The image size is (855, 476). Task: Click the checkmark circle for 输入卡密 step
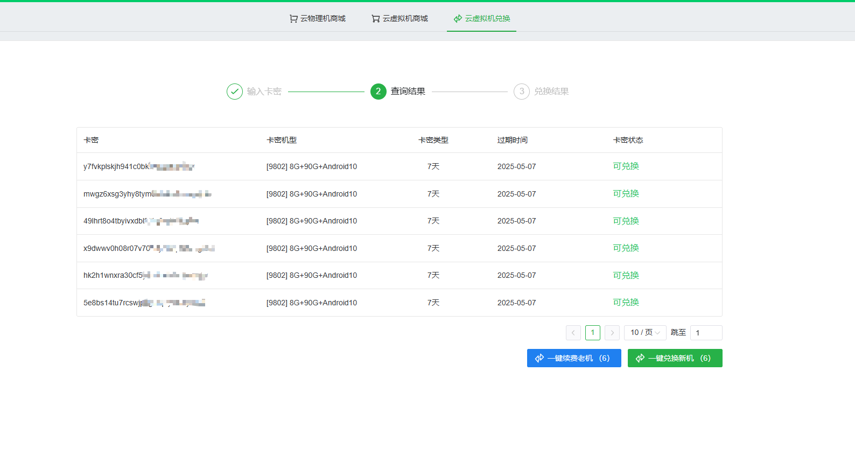235,92
